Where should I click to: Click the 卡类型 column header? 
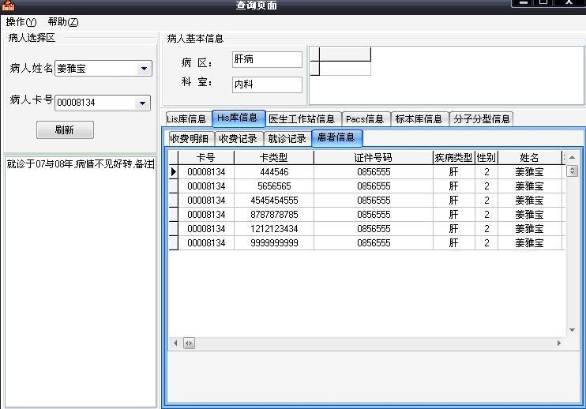point(273,158)
